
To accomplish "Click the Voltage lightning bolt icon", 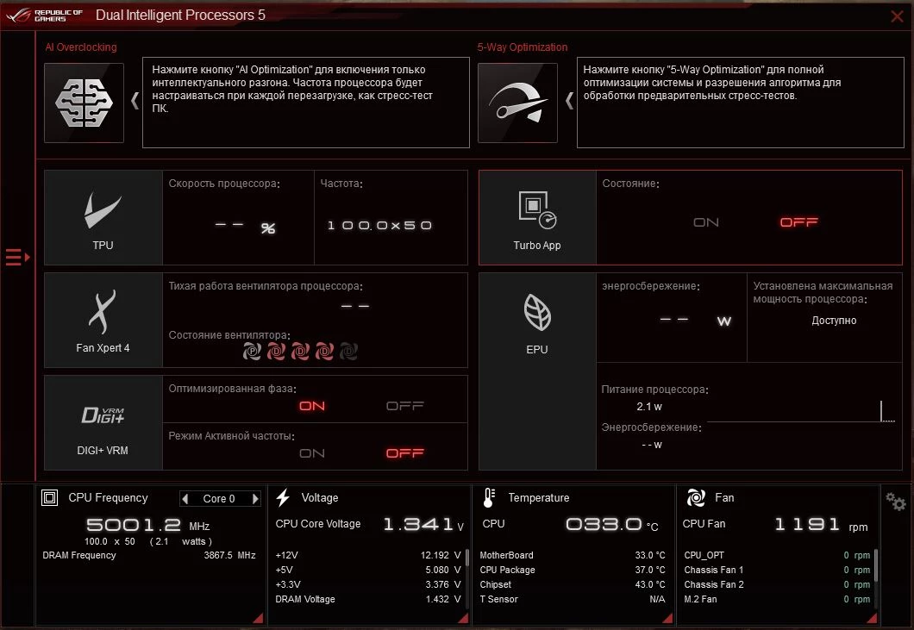I will click(x=284, y=497).
